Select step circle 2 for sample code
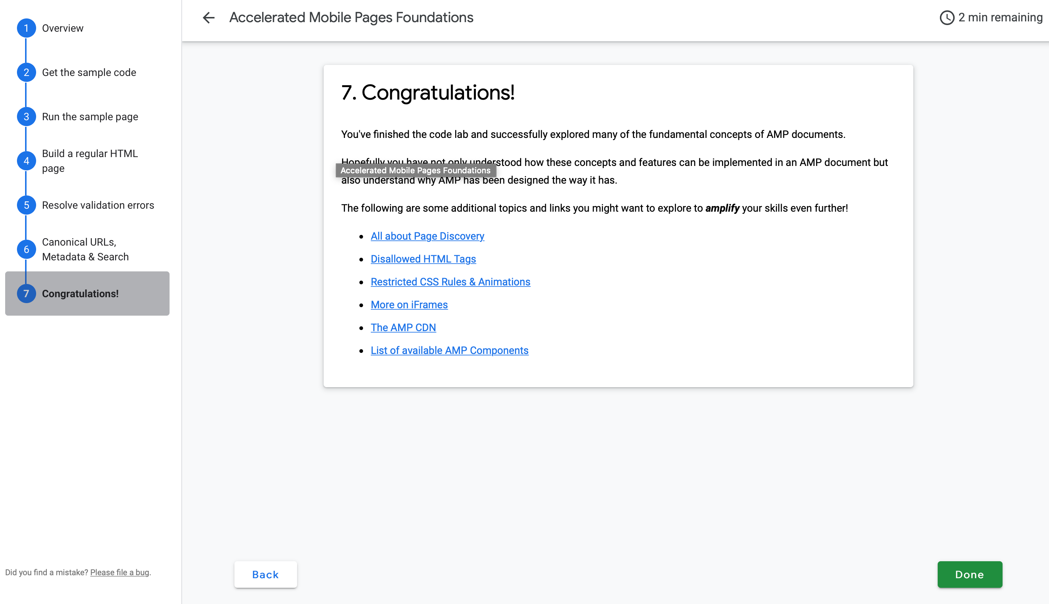1049x604 pixels. point(26,72)
